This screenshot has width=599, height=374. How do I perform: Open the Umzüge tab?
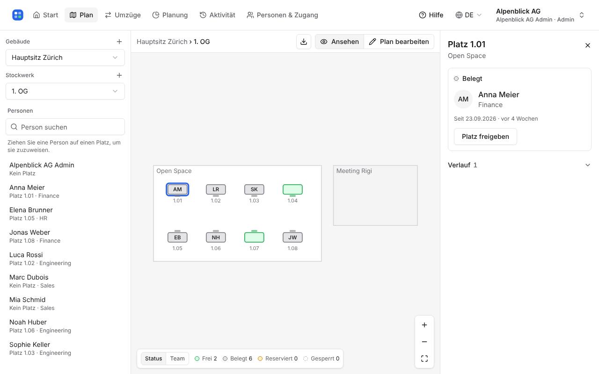click(123, 15)
